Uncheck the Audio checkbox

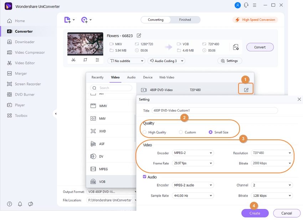coord(144,177)
